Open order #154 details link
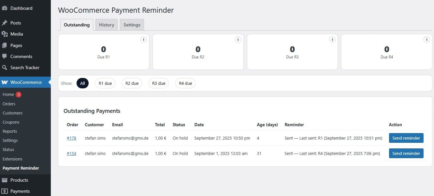 coord(71,153)
